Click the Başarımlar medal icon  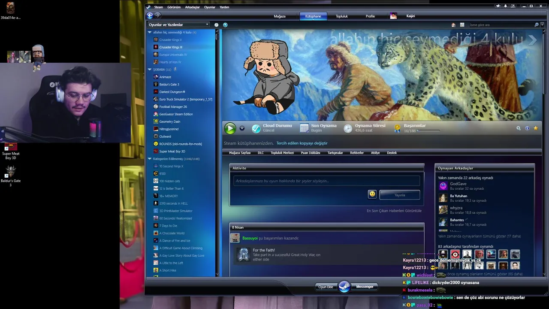click(397, 128)
